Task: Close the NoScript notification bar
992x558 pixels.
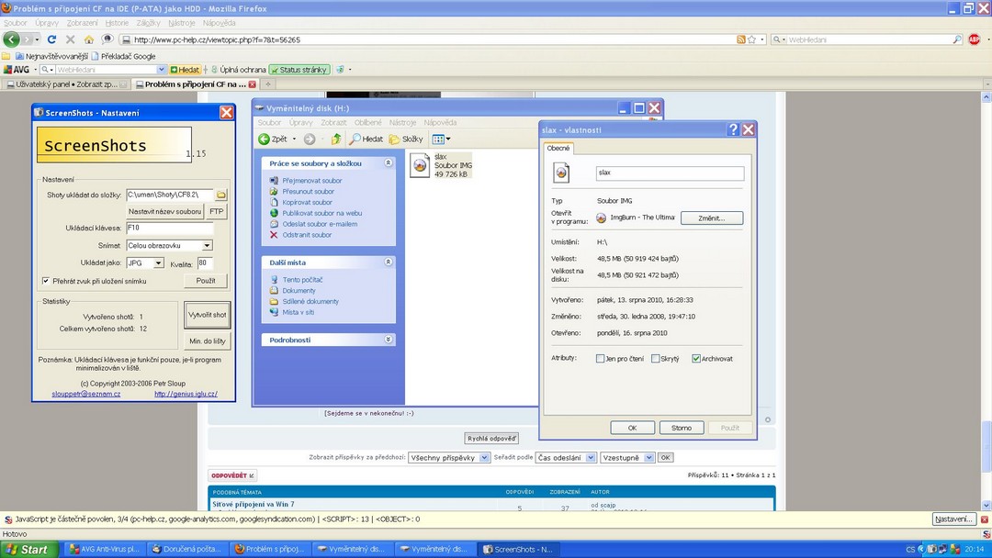Action: (984, 519)
